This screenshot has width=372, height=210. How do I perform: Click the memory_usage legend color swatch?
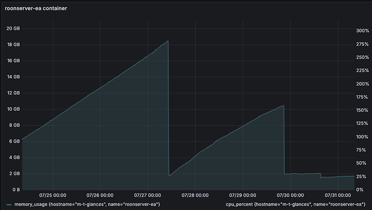click(9, 205)
